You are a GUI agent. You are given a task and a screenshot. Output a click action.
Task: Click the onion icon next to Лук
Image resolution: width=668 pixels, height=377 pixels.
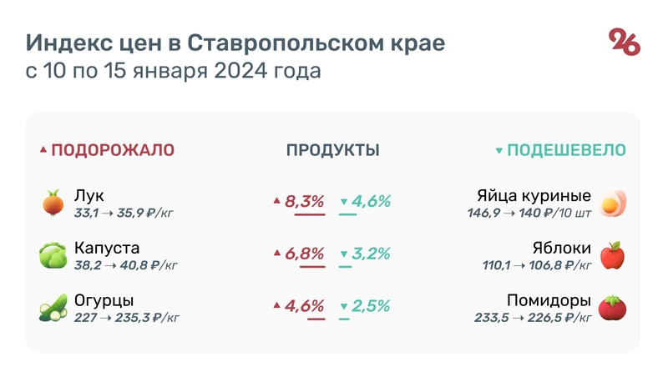[x=53, y=203]
